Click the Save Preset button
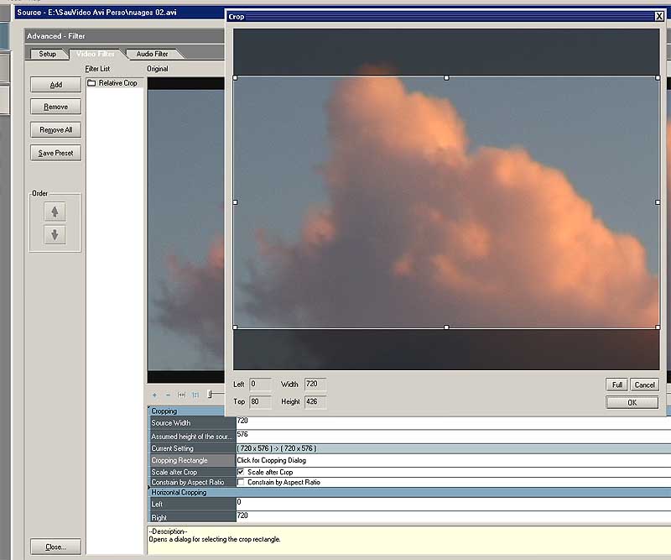 (55, 153)
